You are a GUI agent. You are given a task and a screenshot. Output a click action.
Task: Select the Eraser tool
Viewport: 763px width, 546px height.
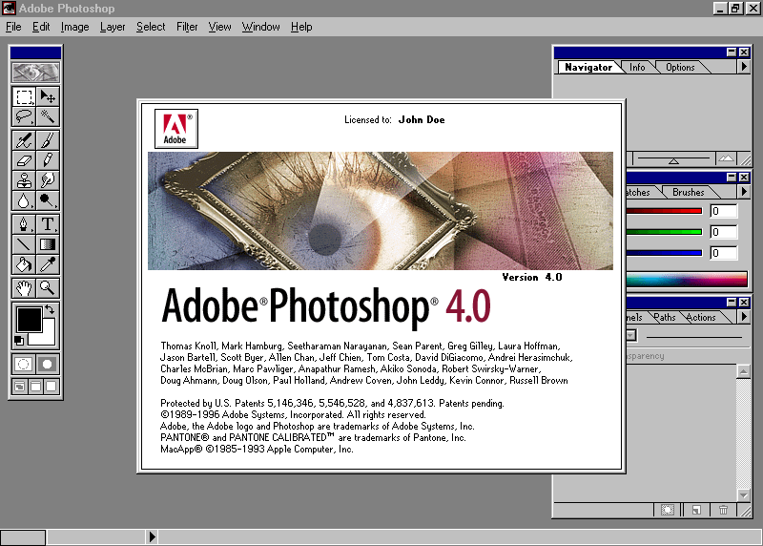pos(24,160)
